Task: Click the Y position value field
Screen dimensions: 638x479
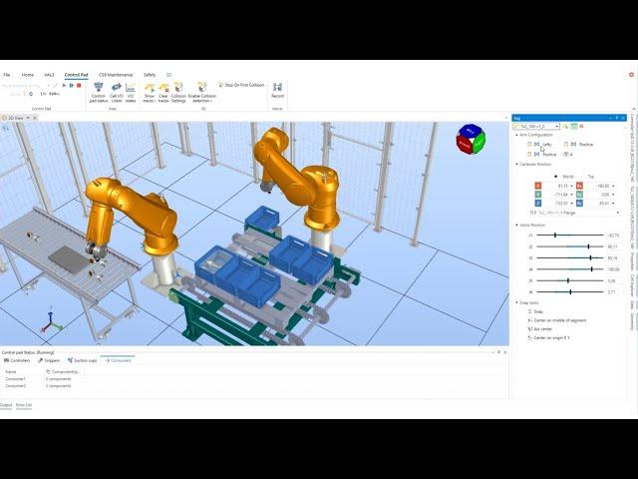Action: [560, 195]
